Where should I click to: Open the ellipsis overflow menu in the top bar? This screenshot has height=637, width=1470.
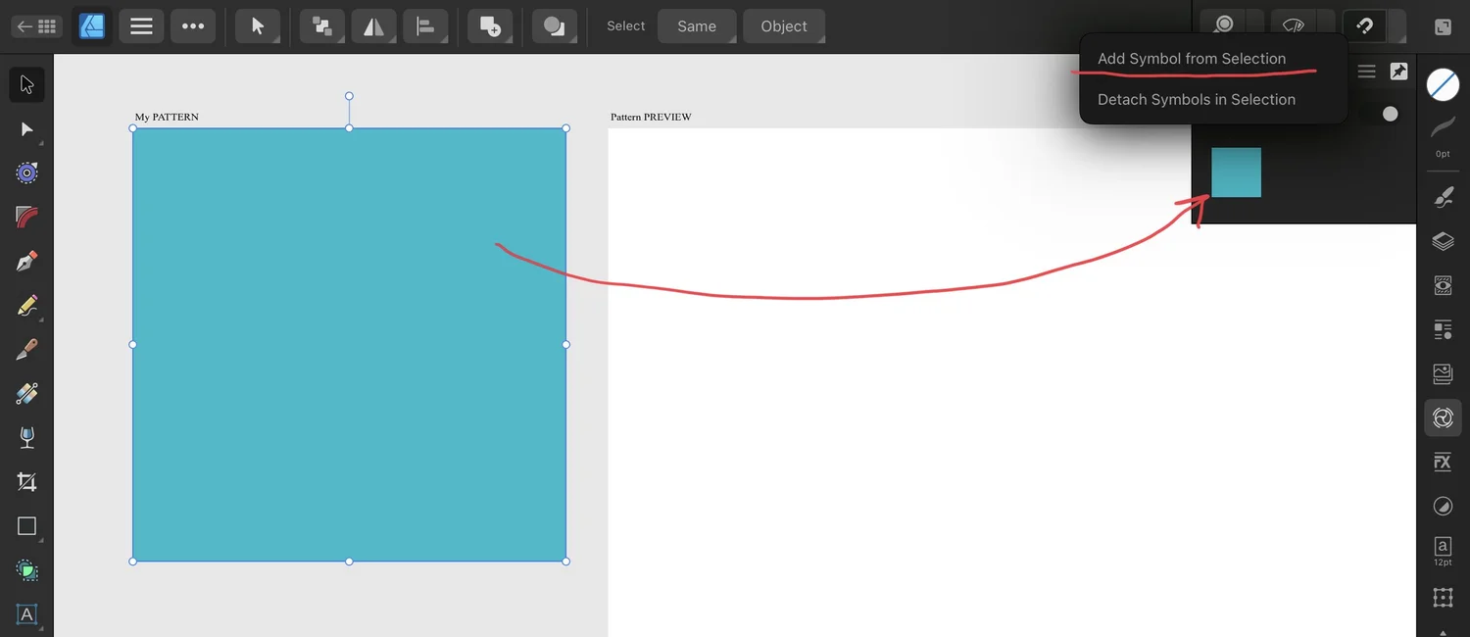coord(193,26)
